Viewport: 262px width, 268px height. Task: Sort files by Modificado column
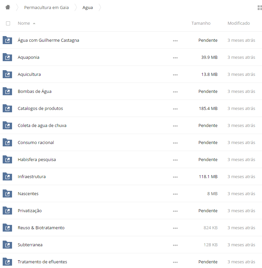239,23
